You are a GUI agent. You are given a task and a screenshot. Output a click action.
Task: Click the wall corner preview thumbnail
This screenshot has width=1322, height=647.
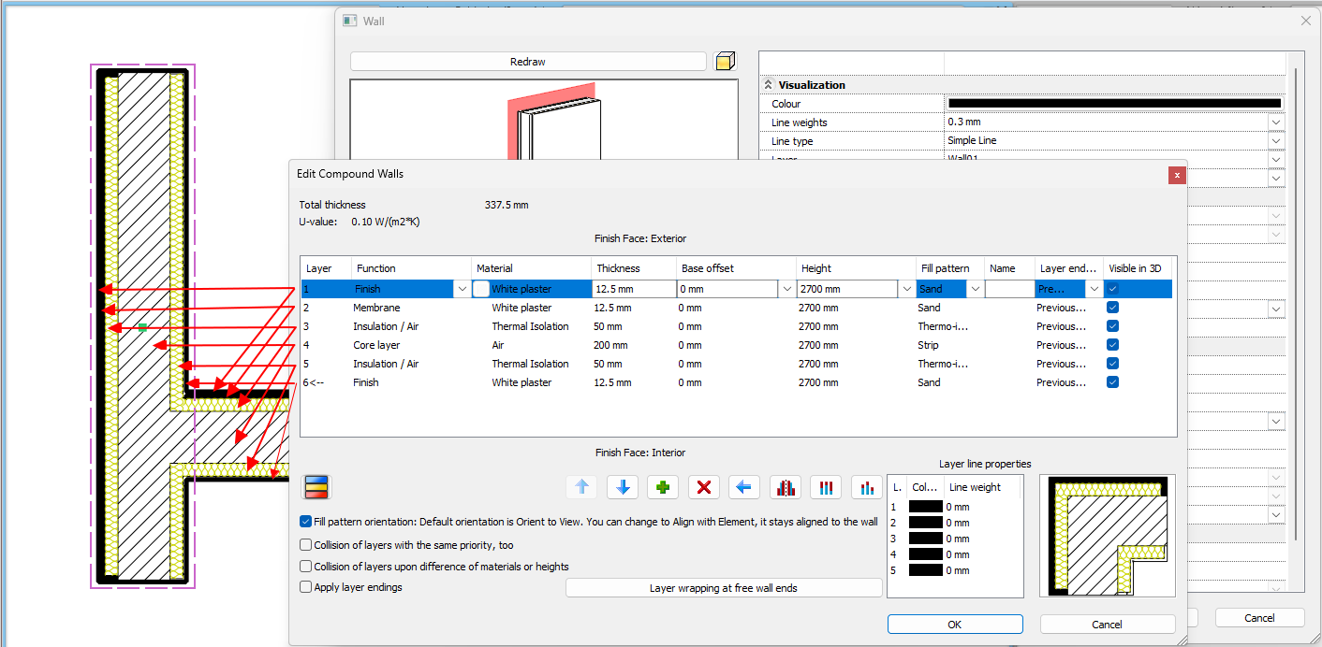tap(1108, 536)
